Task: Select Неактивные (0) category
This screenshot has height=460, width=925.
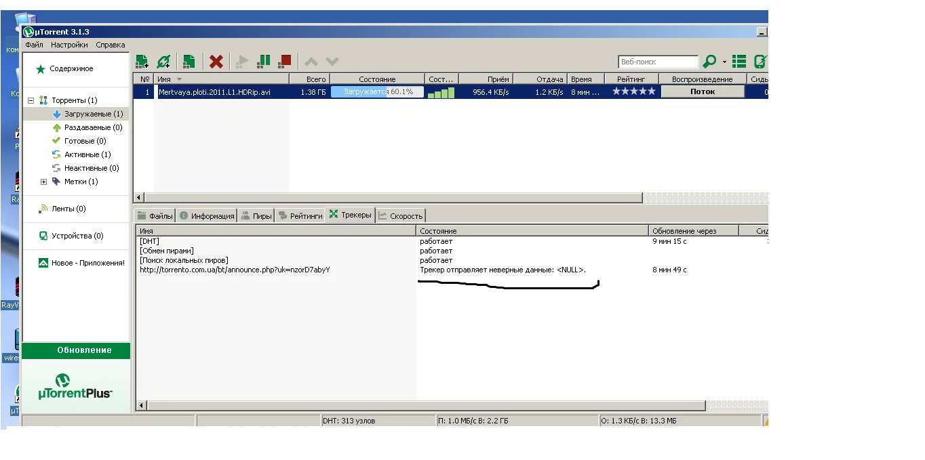Action: (91, 168)
